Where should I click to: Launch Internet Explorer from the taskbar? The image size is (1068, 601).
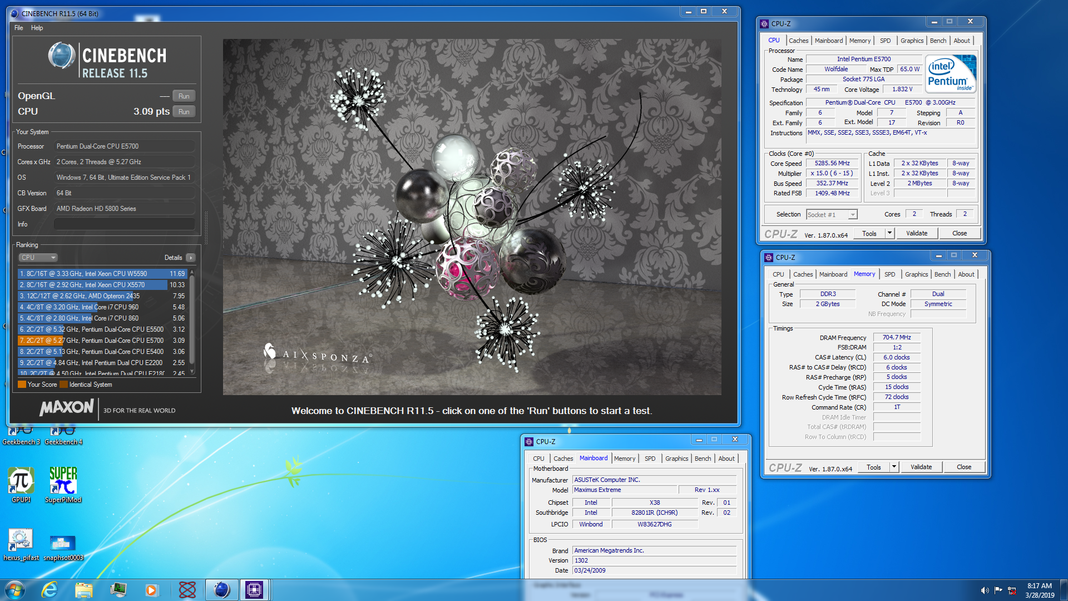point(50,590)
